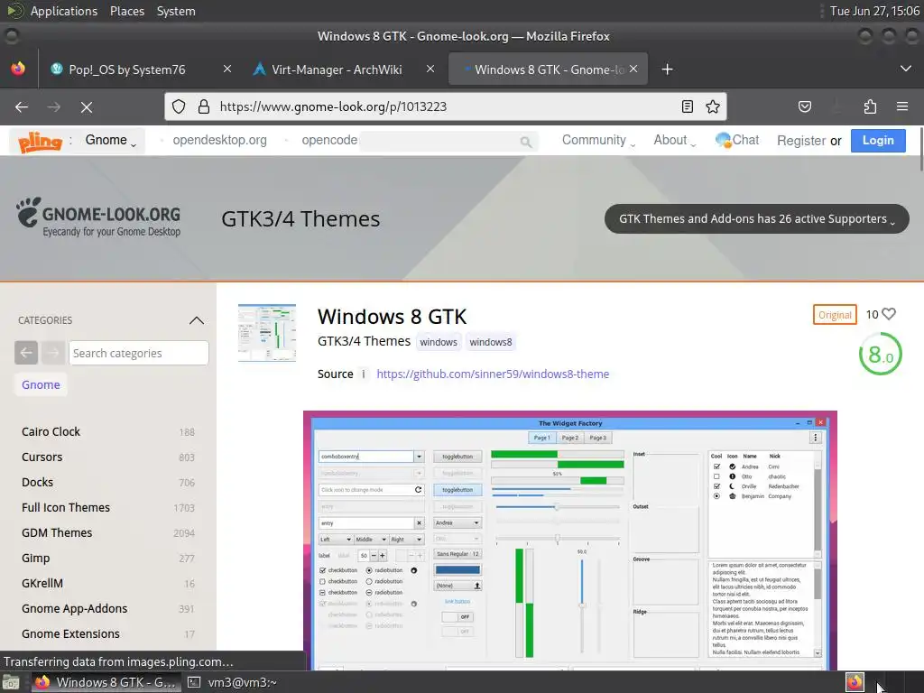Open the Gnome Extensions category

point(70,634)
